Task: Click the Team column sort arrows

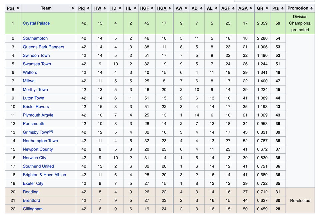Action: [x=73, y=8]
